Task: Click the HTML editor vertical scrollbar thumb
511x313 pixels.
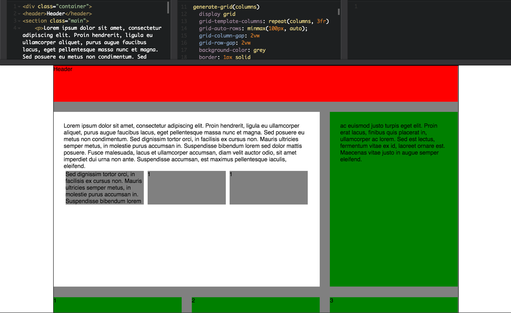Action: pyautogui.click(x=168, y=7)
